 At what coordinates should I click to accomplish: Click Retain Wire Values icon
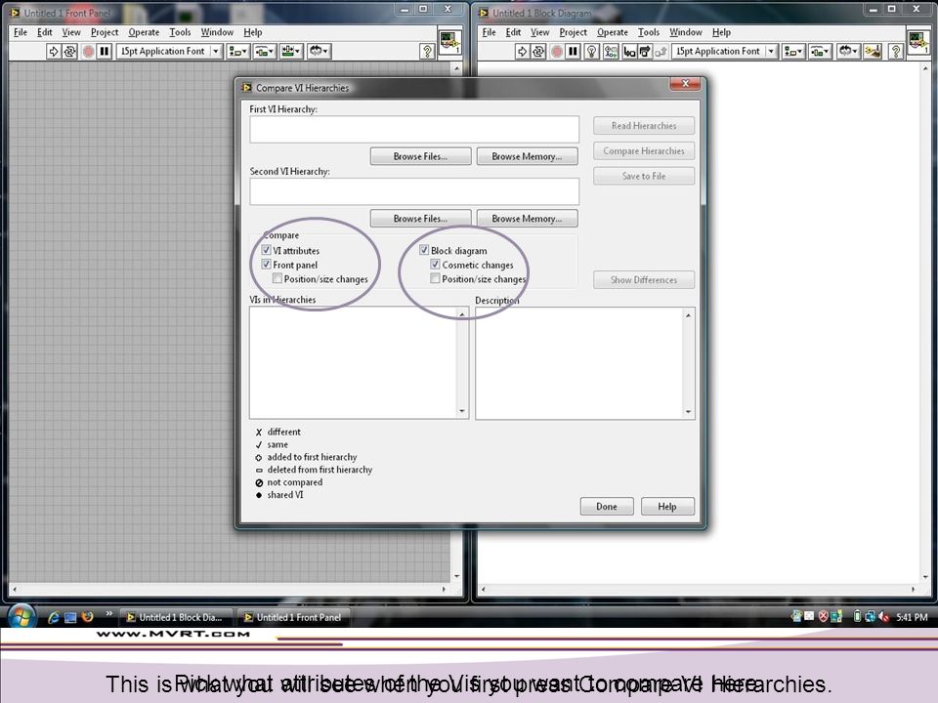pos(611,52)
